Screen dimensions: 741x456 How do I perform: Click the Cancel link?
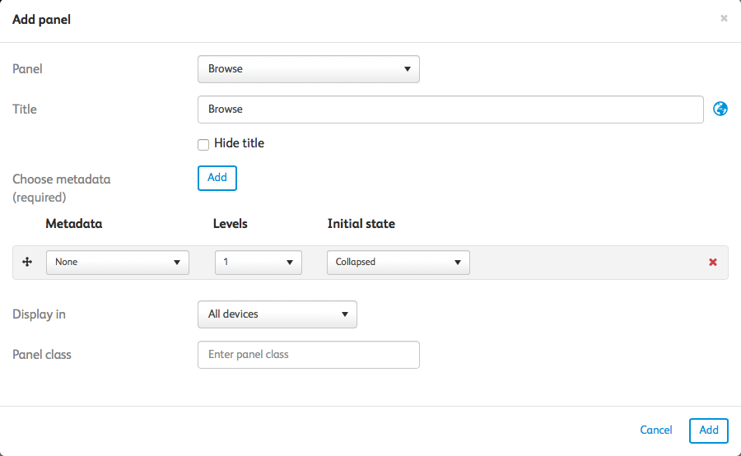(656, 430)
